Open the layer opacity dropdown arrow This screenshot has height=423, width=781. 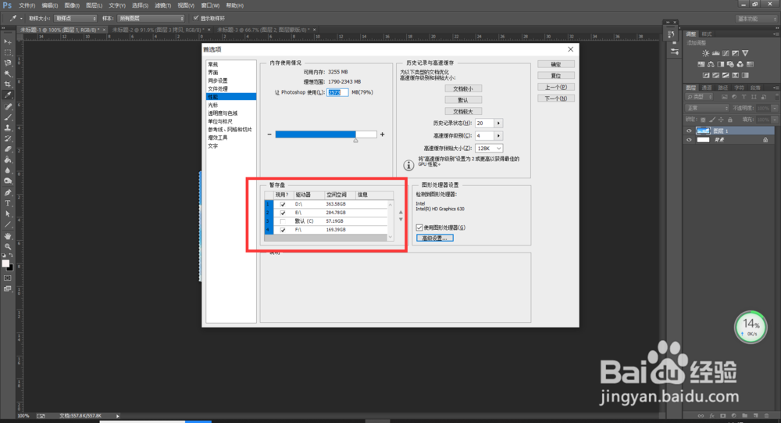(x=775, y=108)
